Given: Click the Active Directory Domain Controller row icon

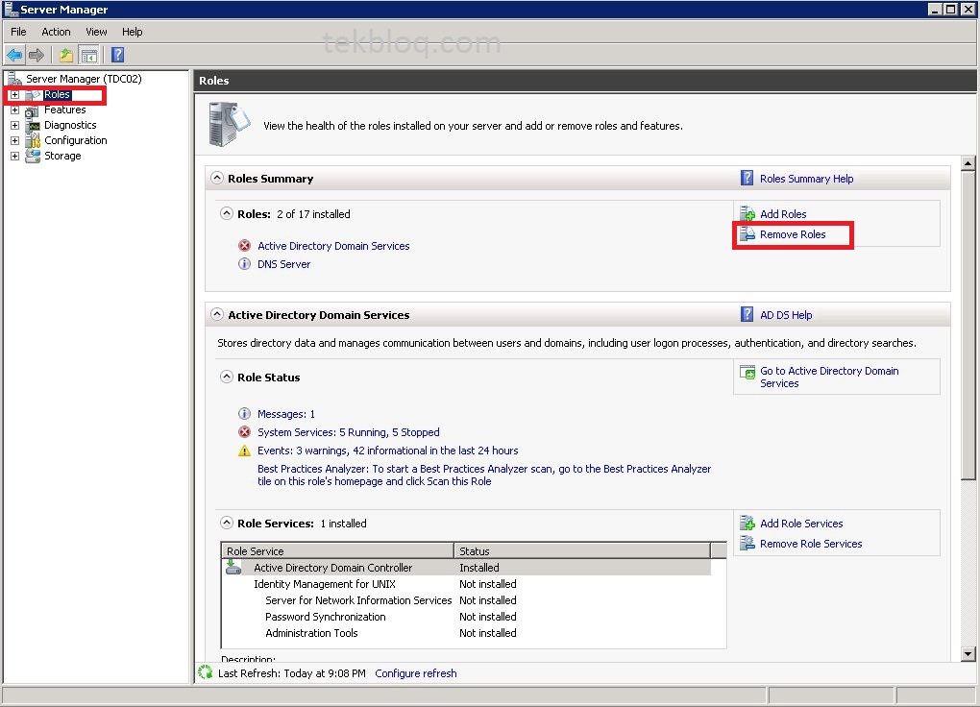Looking at the screenshot, I should (233, 567).
